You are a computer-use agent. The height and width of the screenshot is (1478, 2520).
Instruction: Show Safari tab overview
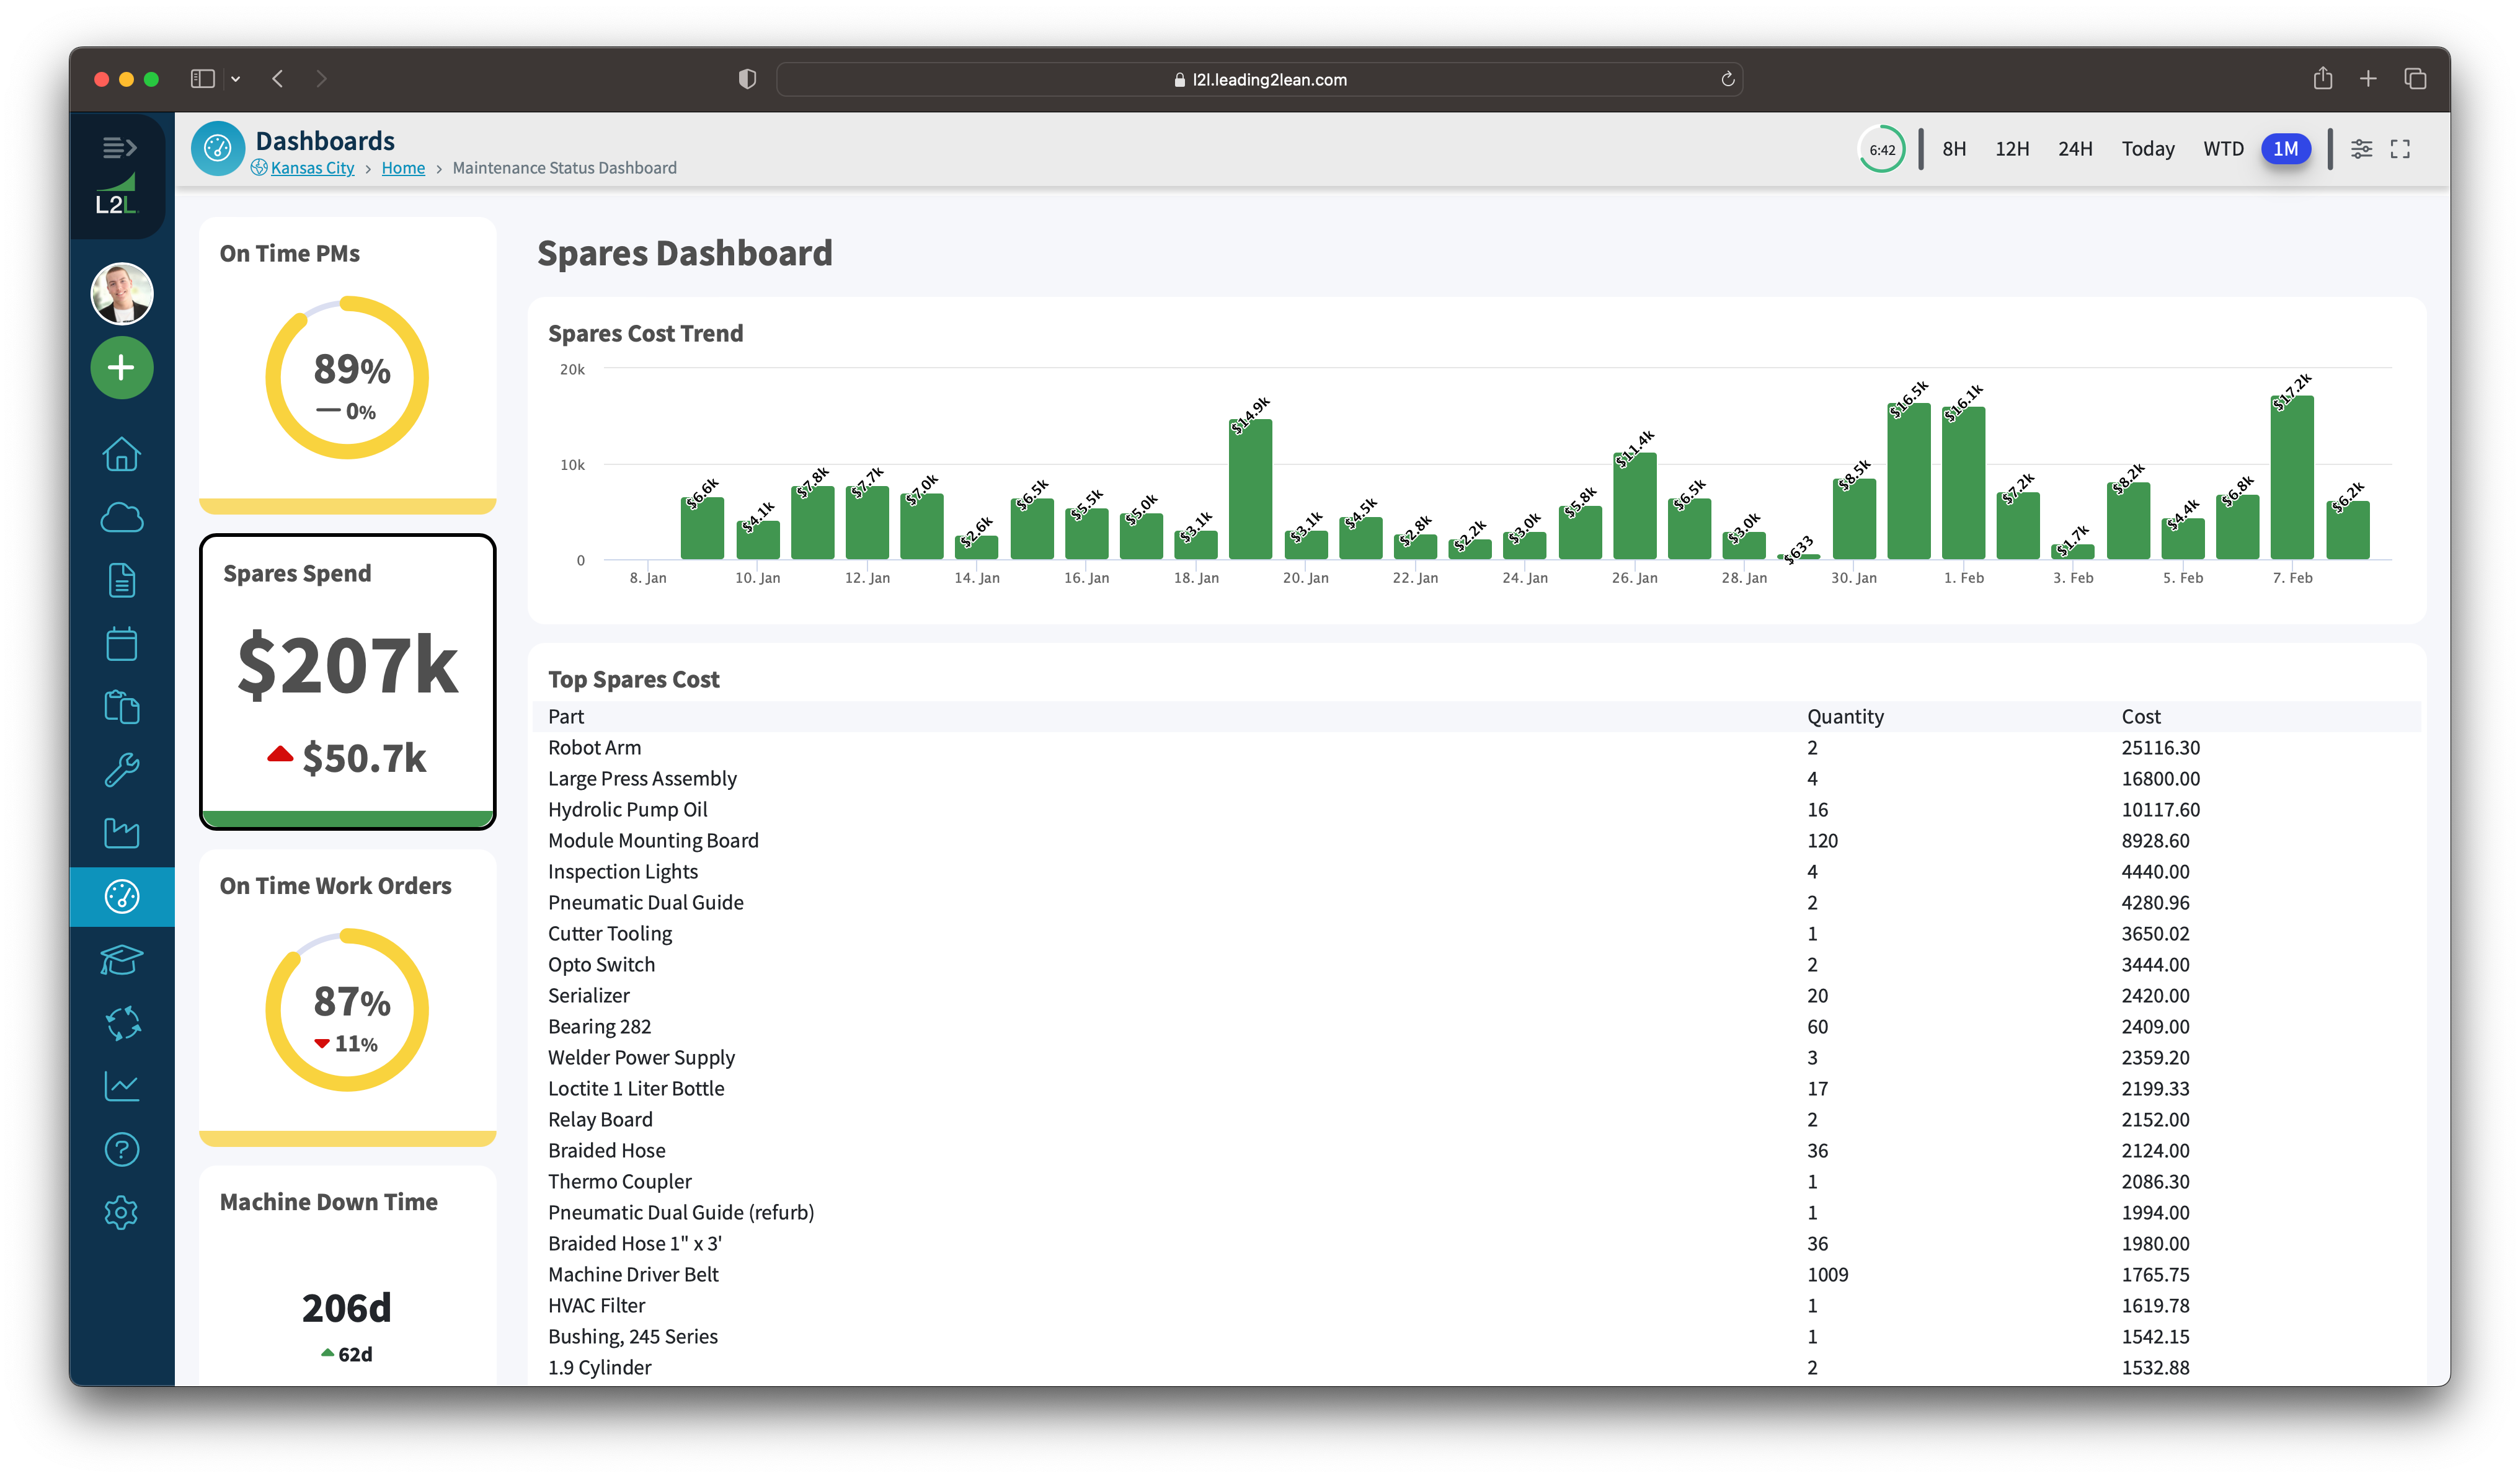(2415, 78)
